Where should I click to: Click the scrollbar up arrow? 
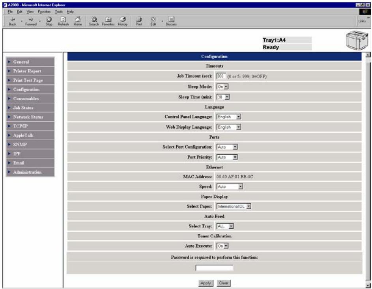[368, 55]
